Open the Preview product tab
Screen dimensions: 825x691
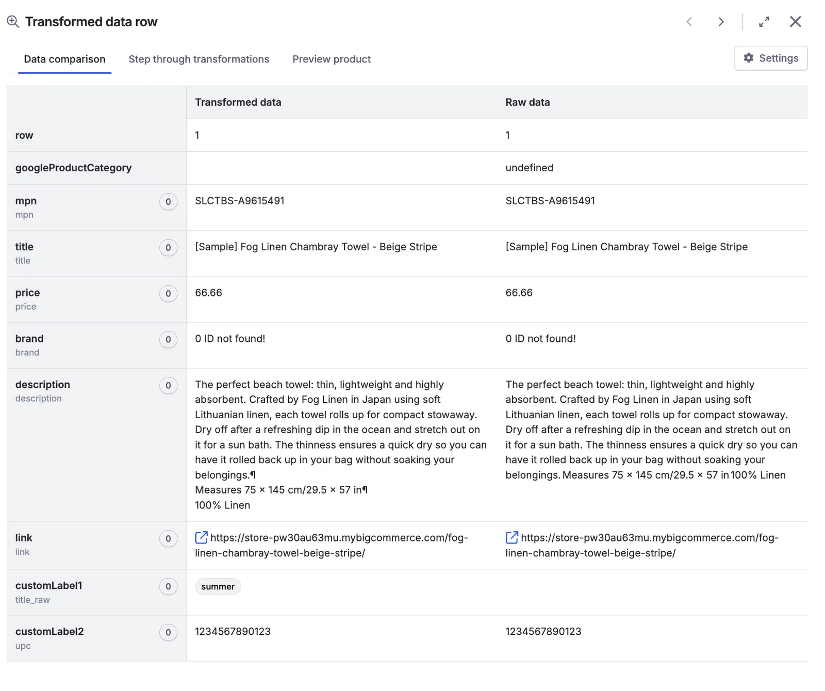[332, 59]
